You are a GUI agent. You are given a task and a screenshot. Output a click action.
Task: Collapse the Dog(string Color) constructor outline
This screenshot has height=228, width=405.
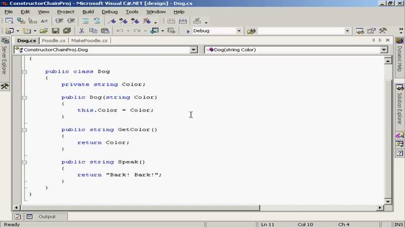pyautogui.click(x=24, y=98)
